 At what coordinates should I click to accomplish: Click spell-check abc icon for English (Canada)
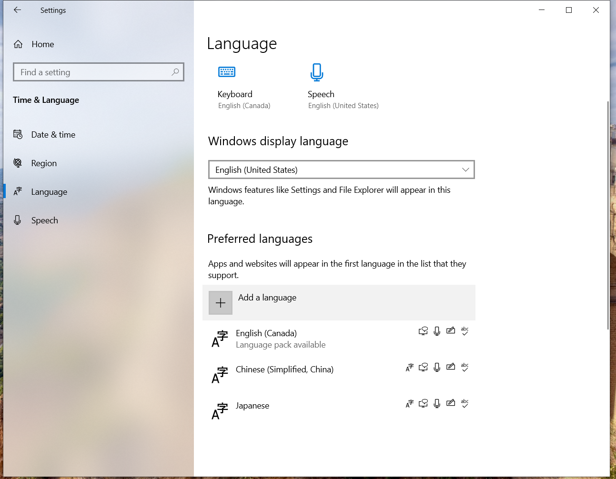click(x=465, y=331)
